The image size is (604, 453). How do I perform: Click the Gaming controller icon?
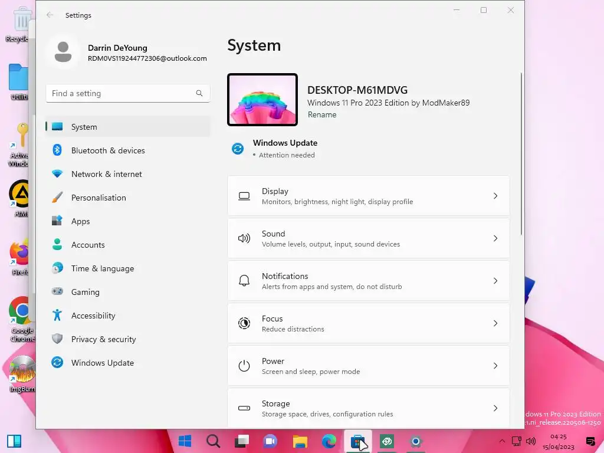pyautogui.click(x=57, y=291)
